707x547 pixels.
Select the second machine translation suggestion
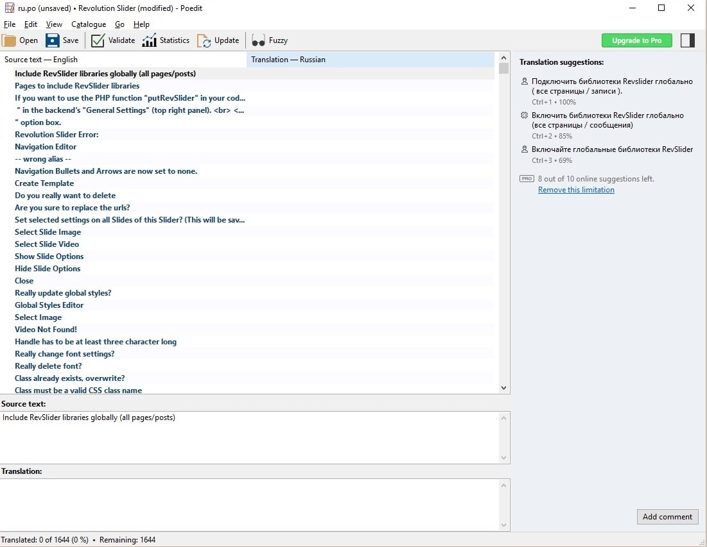[x=607, y=121]
